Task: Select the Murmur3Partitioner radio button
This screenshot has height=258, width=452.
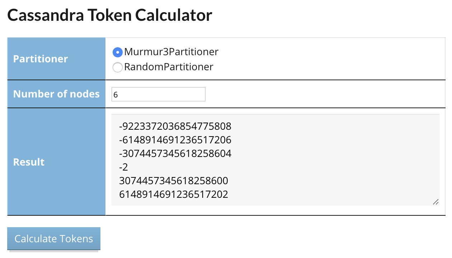Action: (x=117, y=52)
